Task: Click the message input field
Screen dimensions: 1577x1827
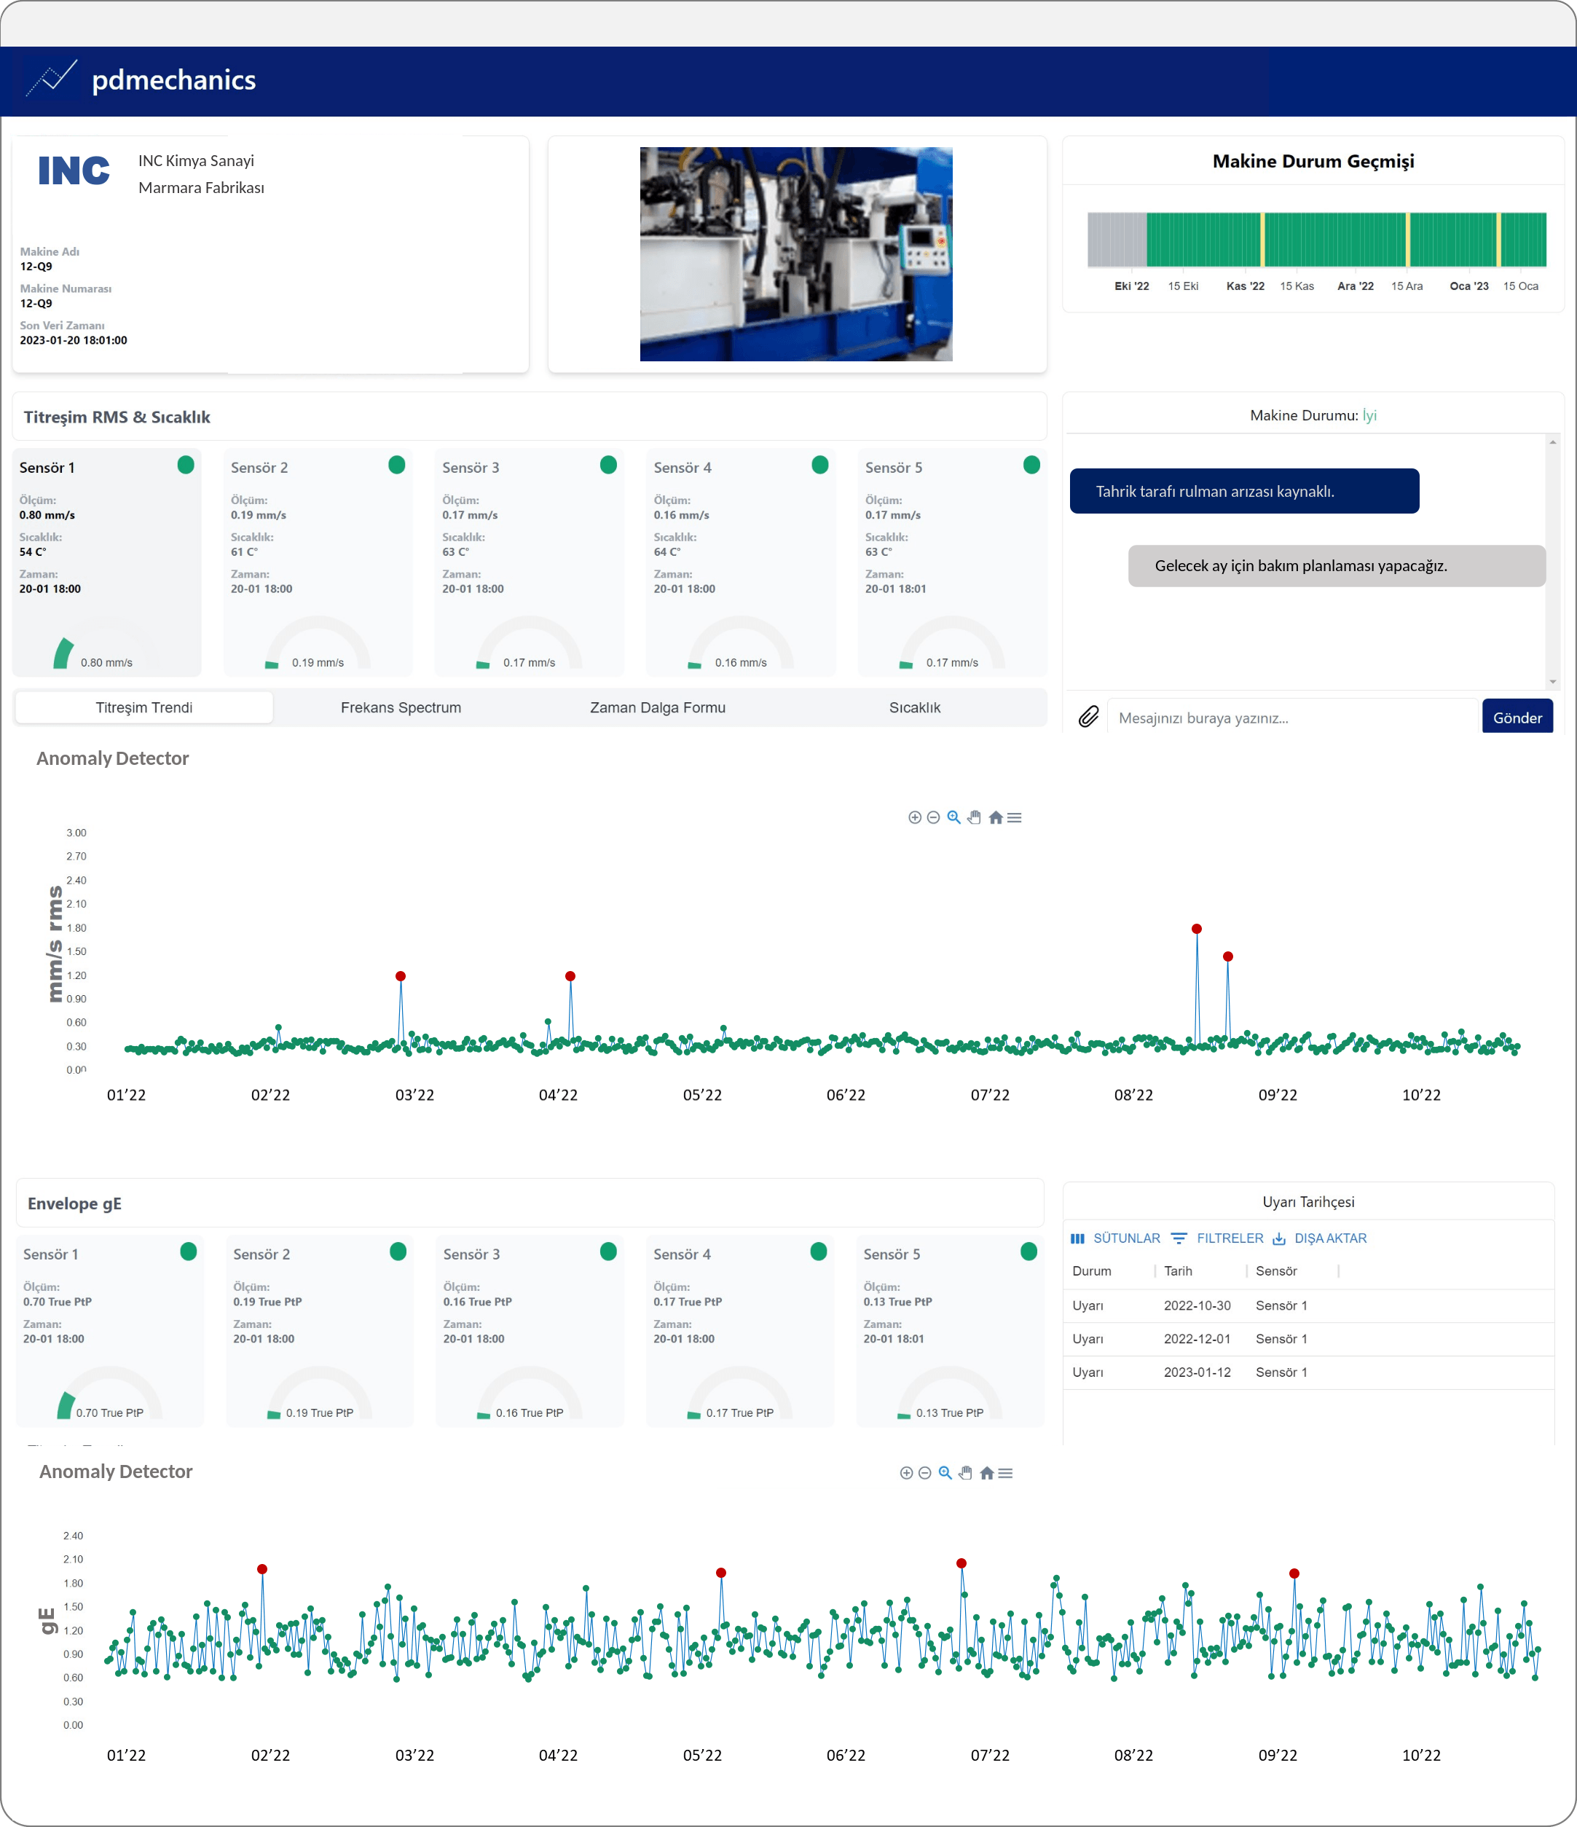Action: tap(1291, 718)
